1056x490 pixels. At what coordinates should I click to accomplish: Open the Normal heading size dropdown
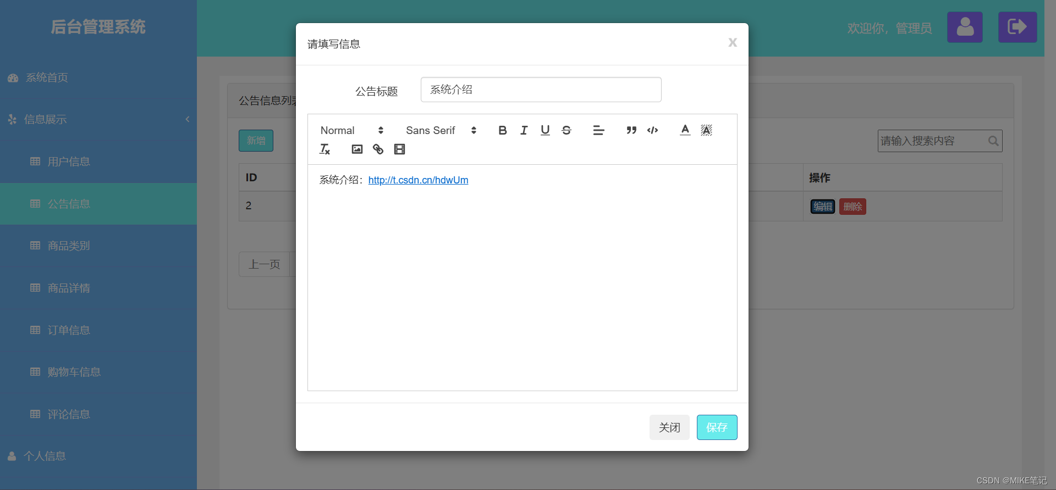pyautogui.click(x=352, y=130)
